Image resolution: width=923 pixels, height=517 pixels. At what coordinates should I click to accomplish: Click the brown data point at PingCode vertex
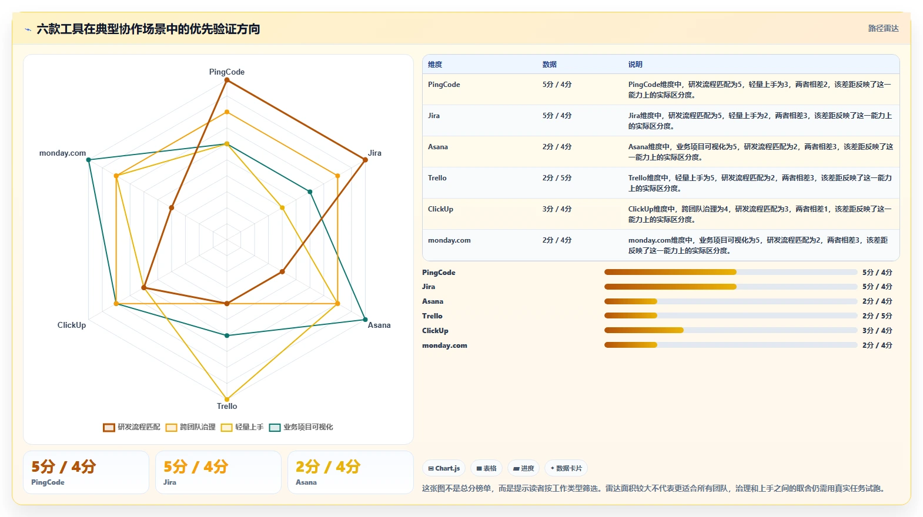pyautogui.click(x=227, y=80)
